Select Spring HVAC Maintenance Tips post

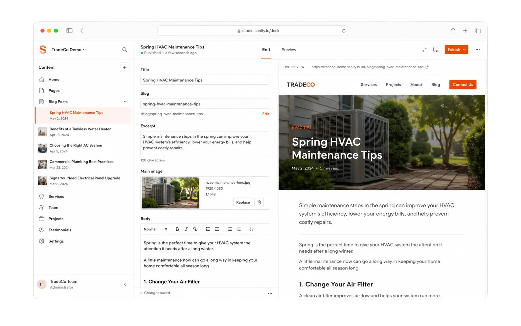click(83, 115)
